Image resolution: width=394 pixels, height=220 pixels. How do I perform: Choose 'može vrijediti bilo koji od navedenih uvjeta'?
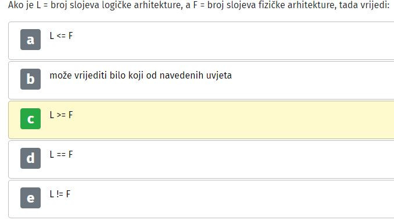[141, 75]
